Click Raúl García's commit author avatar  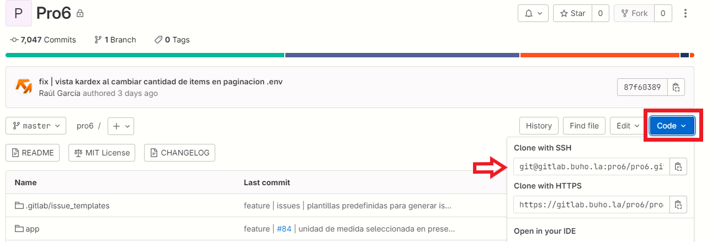tap(23, 87)
